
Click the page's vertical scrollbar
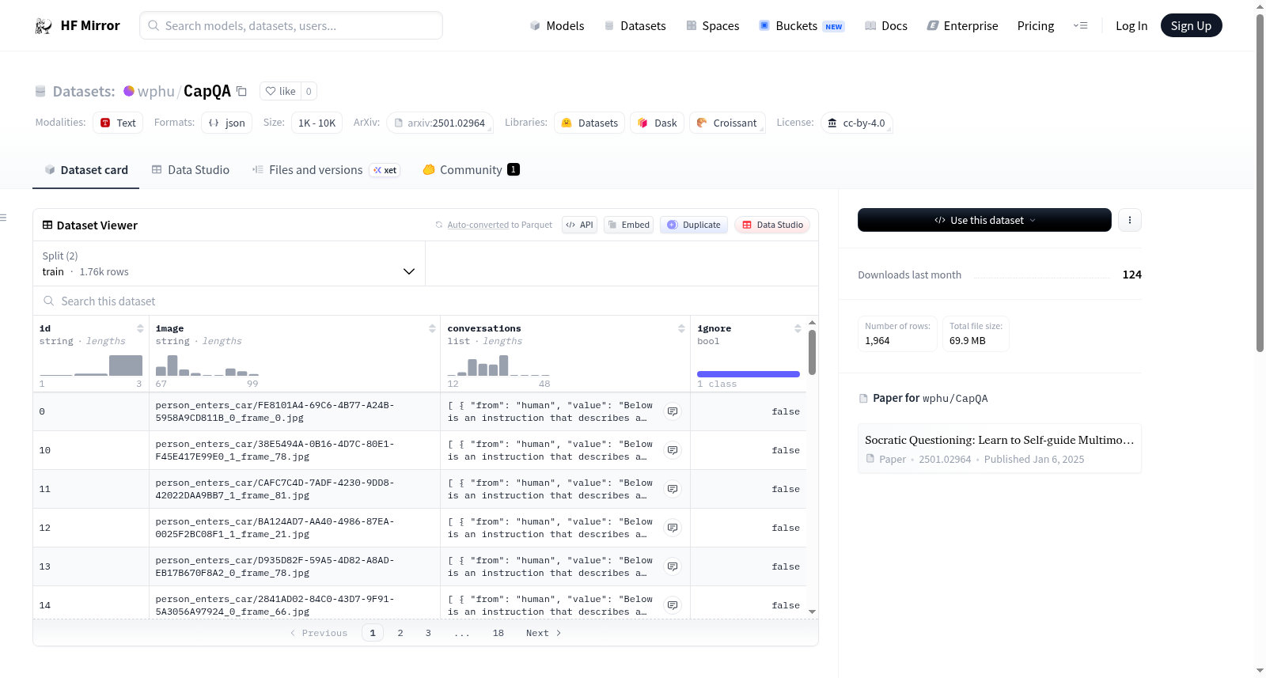click(x=1260, y=182)
